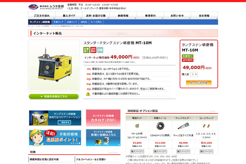This screenshot has height=164, width=246.
Task: Click 各部の名称はこちら green button
Action: tap(54, 96)
